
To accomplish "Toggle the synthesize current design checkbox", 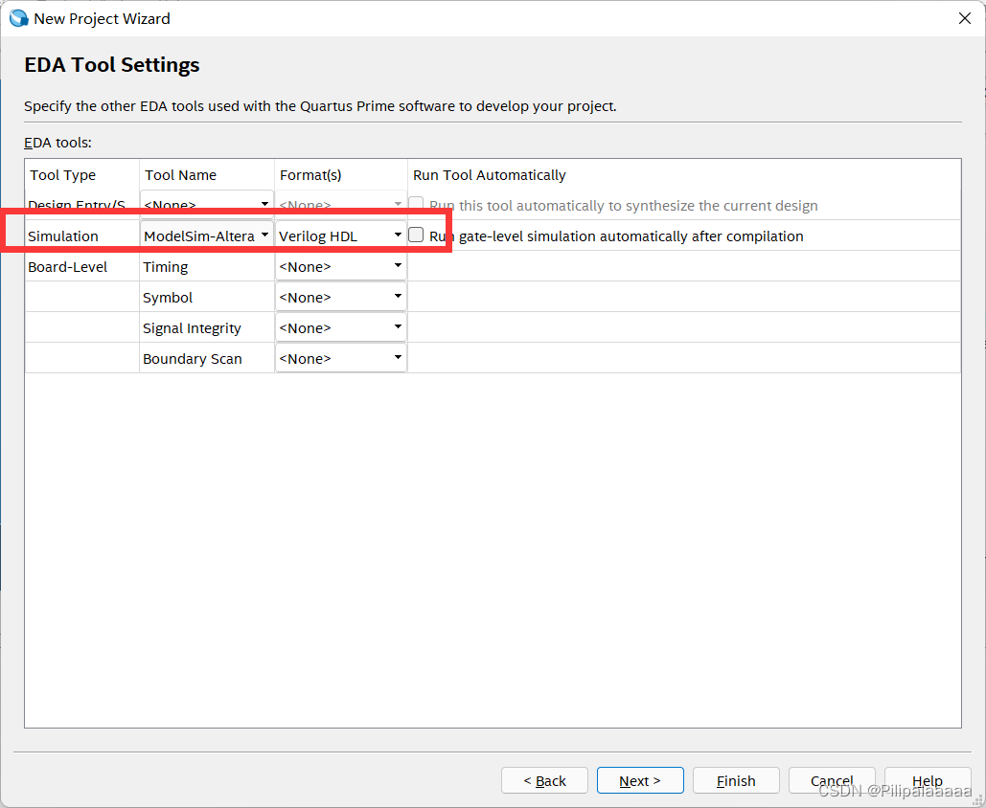I will 416,204.
